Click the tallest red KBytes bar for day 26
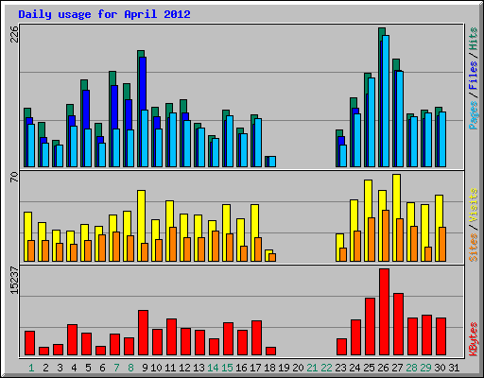Viewport: 484px width, 378px height. click(x=385, y=312)
